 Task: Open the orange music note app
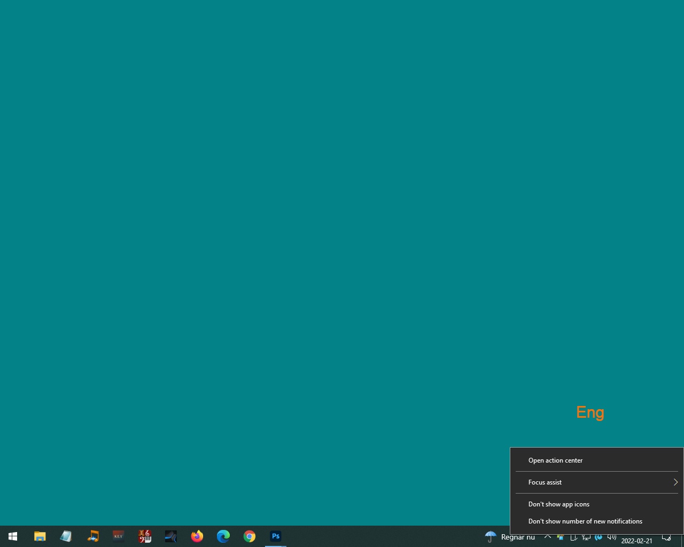click(x=92, y=536)
